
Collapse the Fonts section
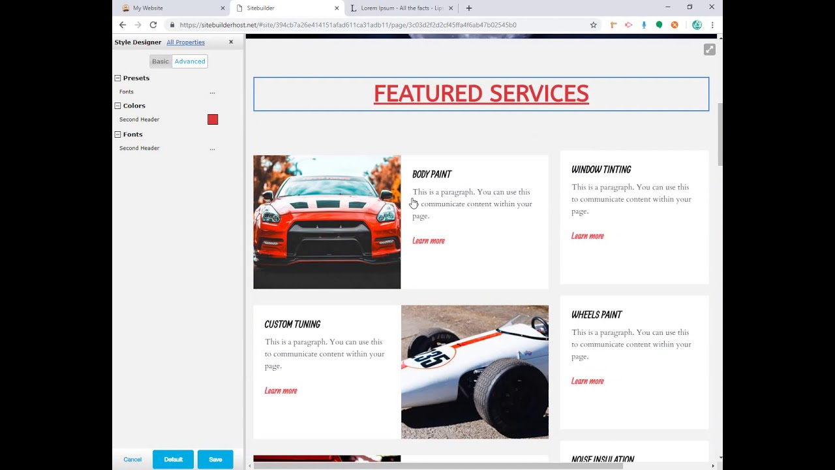117,134
